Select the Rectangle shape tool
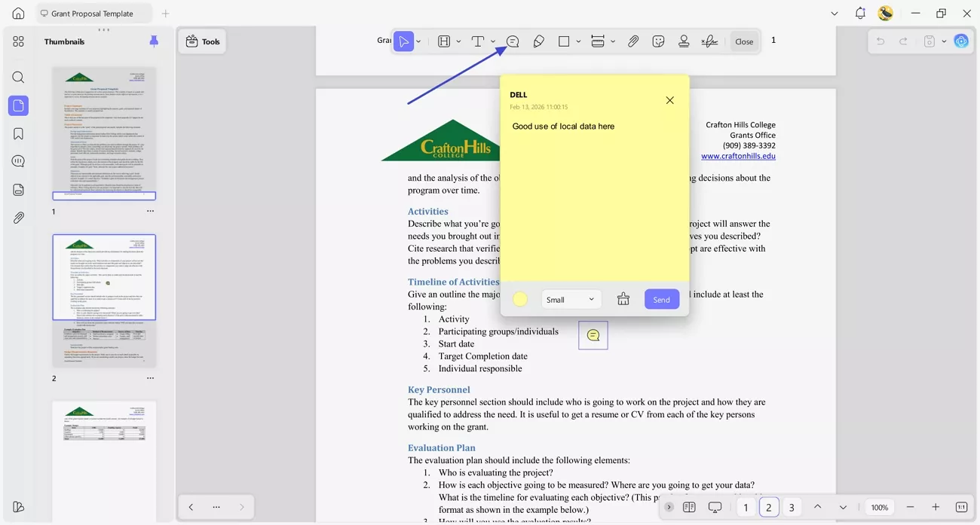The image size is (980, 525). coord(564,41)
